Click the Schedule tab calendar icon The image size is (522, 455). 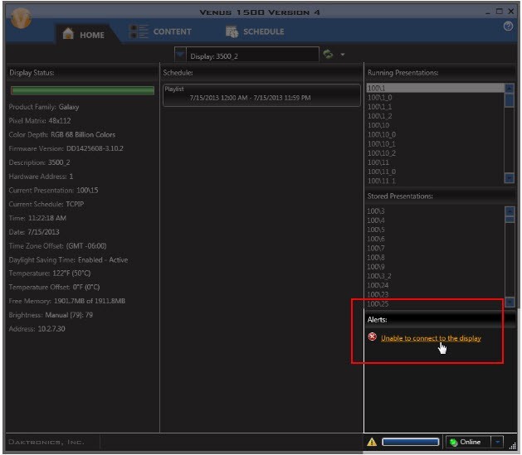tap(232, 31)
